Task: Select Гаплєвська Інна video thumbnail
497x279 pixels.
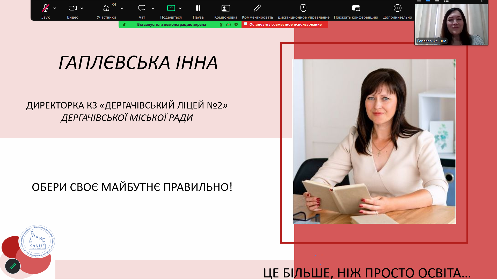Action: point(451,25)
